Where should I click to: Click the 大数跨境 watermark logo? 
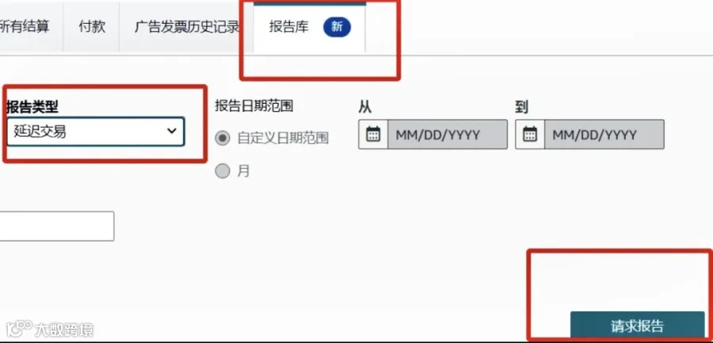50,329
